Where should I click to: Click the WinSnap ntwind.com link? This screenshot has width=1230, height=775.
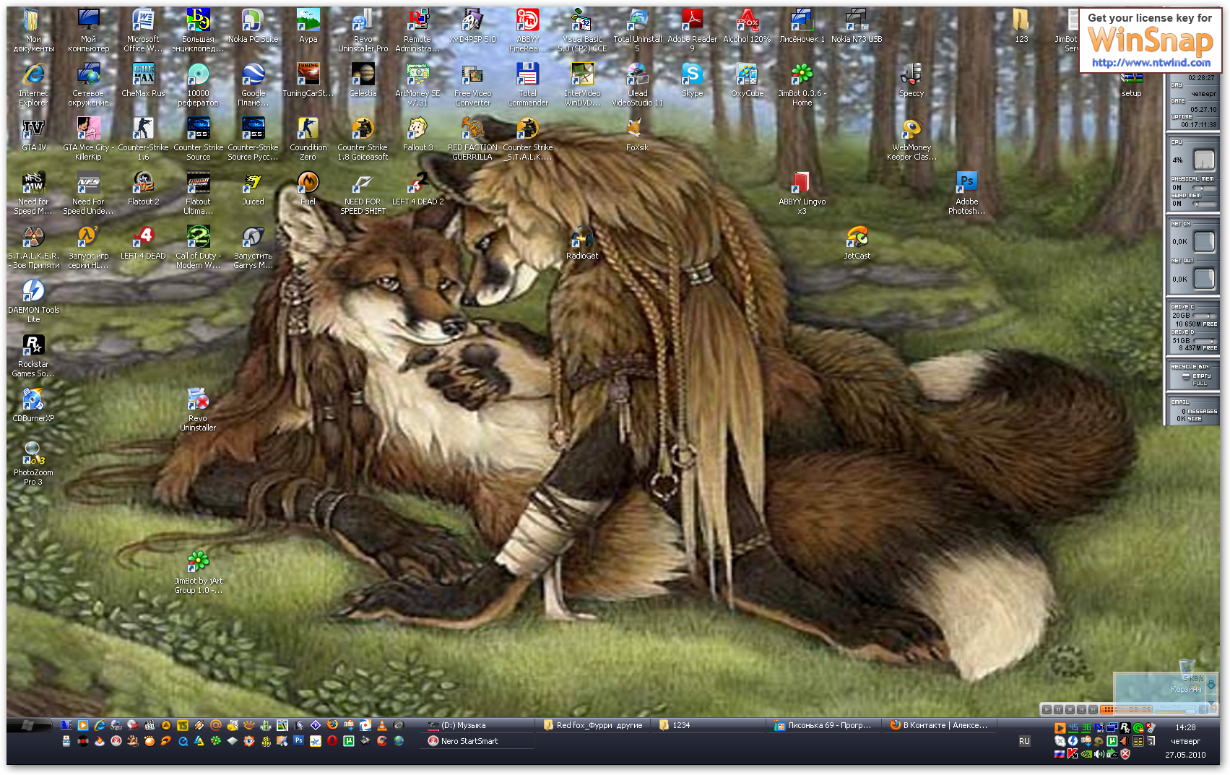pos(1151,63)
